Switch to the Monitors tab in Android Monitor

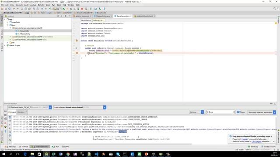coord(22,112)
